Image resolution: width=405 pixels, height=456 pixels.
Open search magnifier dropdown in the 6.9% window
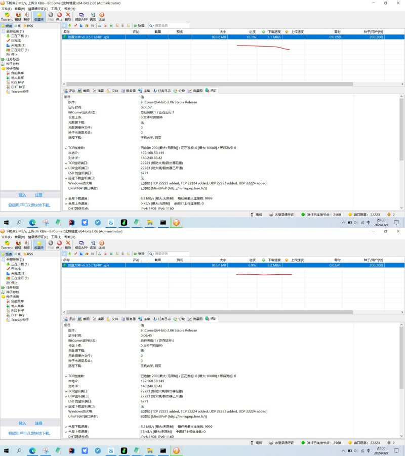pos(151,254)
